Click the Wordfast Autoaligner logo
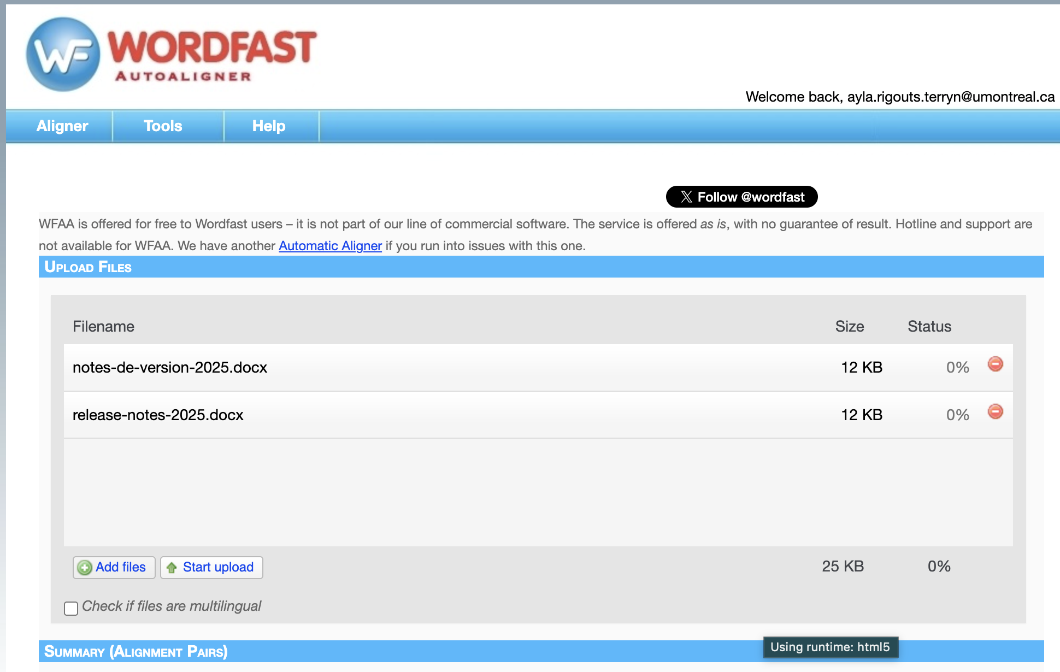The height and width of the screenshot is (672, 1060). click(x=172, y=55)
